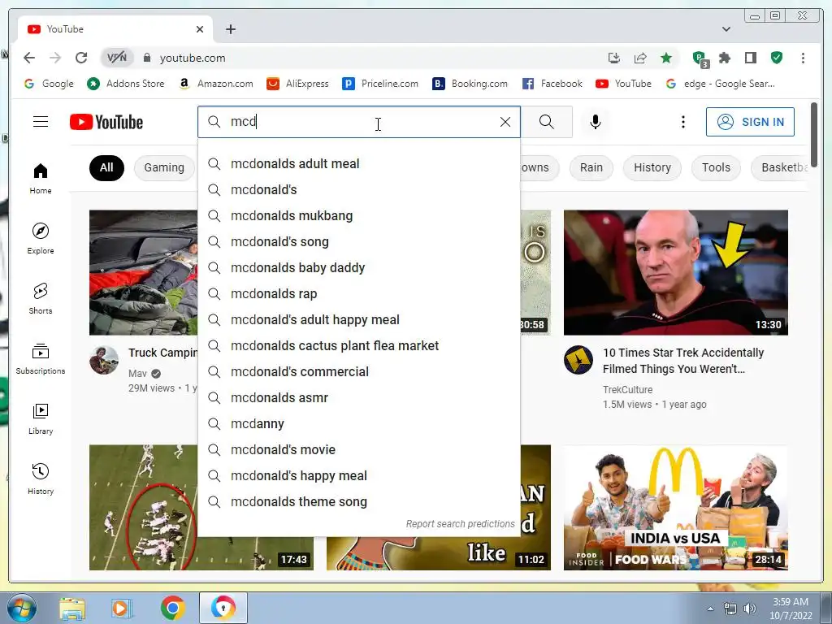Click the magnifier search button

(547, 122)
